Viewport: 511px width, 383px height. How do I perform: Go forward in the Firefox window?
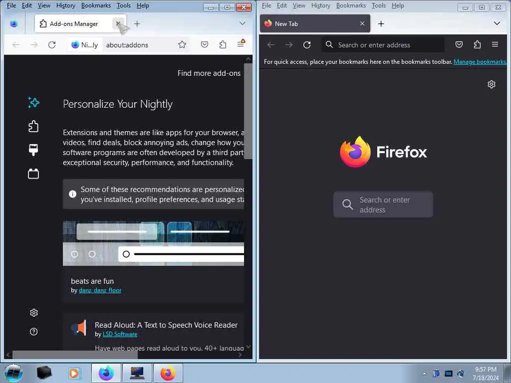289,44
